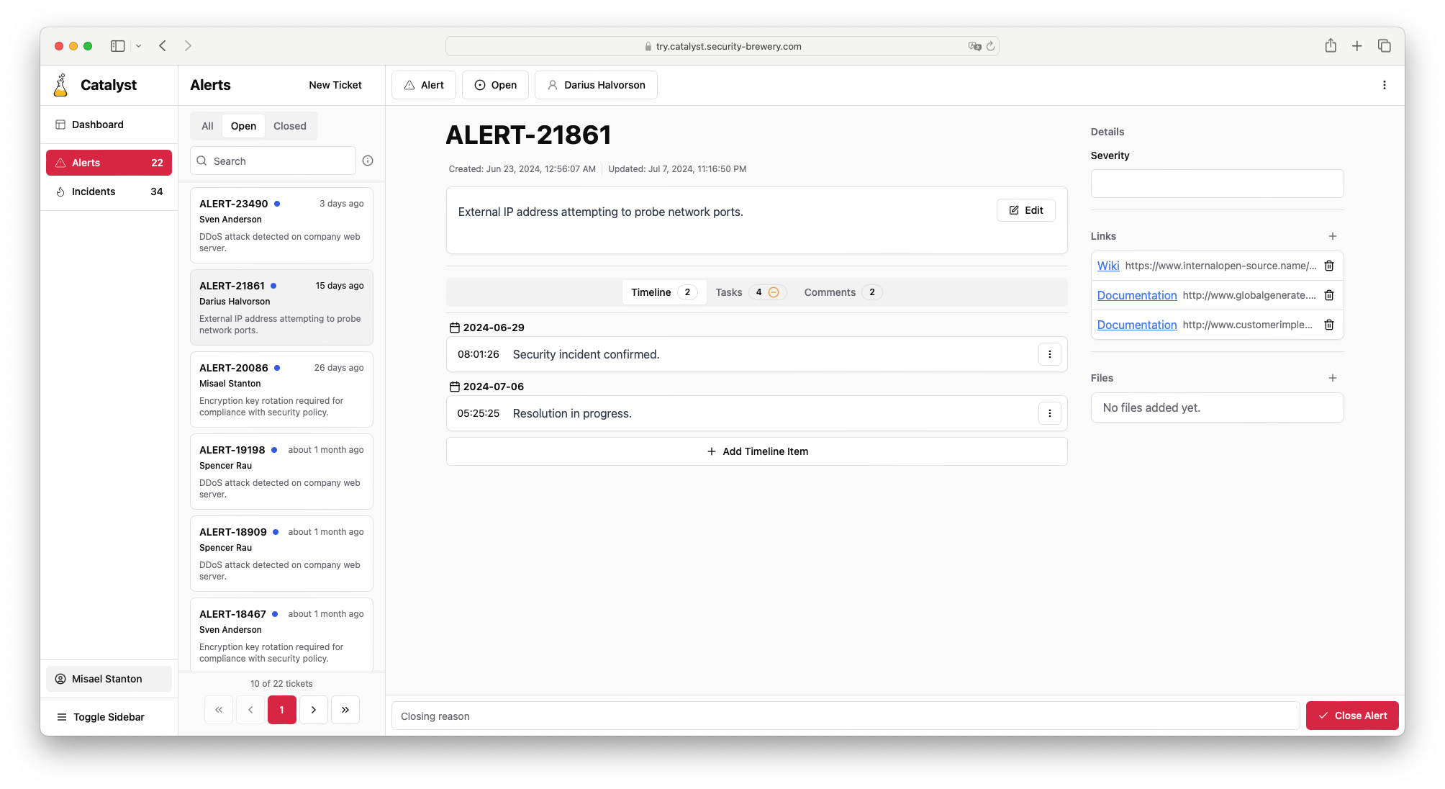Open the Open status dropdown
Image resolution: width=1445 pixels, height=789 pixels.
click(x=495, y=85)
